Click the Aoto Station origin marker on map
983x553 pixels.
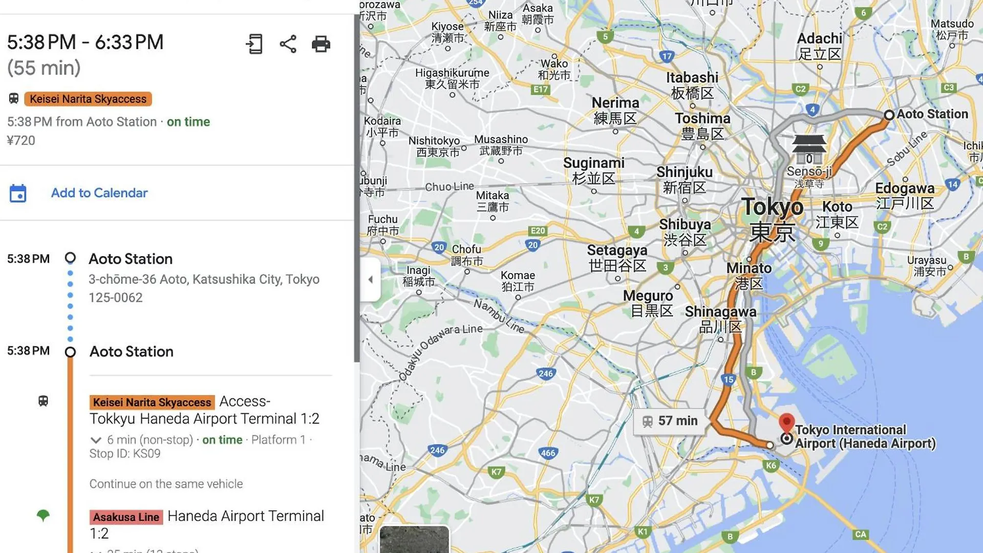pos(889,115)
